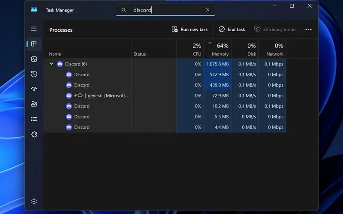Viewport: 343px width, 214px height.
Task: Open Task Manager settings gear
Action: click(x=34, y=201)
